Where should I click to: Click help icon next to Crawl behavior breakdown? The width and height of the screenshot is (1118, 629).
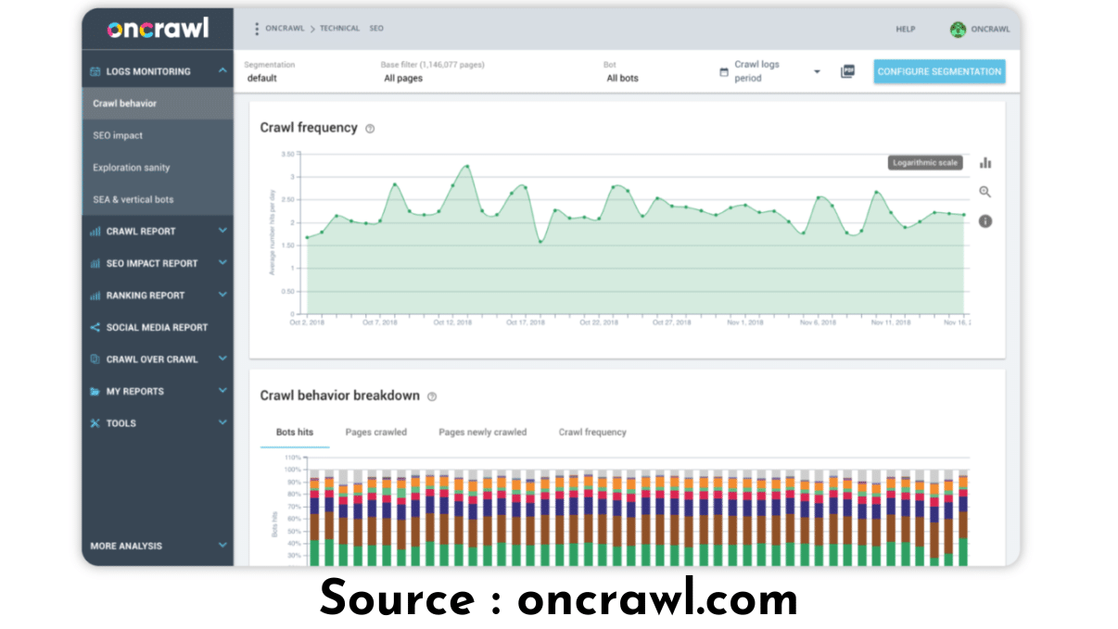pos(432,396)
